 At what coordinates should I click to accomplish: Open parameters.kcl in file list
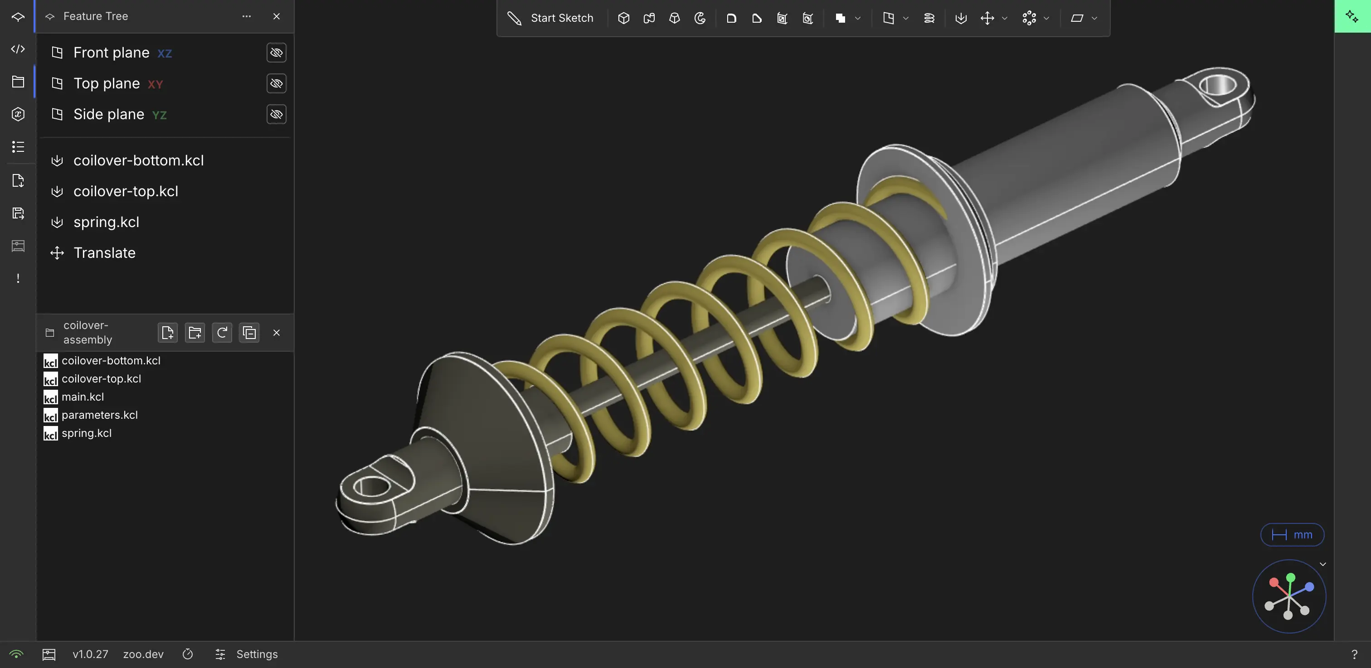click(x=100, y=415)
